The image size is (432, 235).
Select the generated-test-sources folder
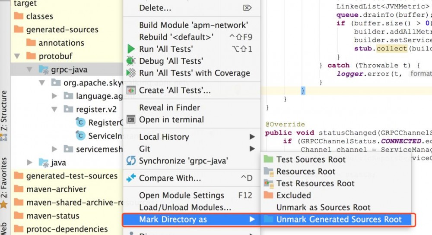click(72, 176)
